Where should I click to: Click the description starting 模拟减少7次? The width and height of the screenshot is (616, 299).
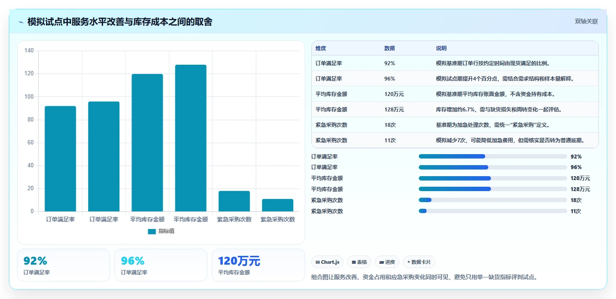(x=511, y=140)
